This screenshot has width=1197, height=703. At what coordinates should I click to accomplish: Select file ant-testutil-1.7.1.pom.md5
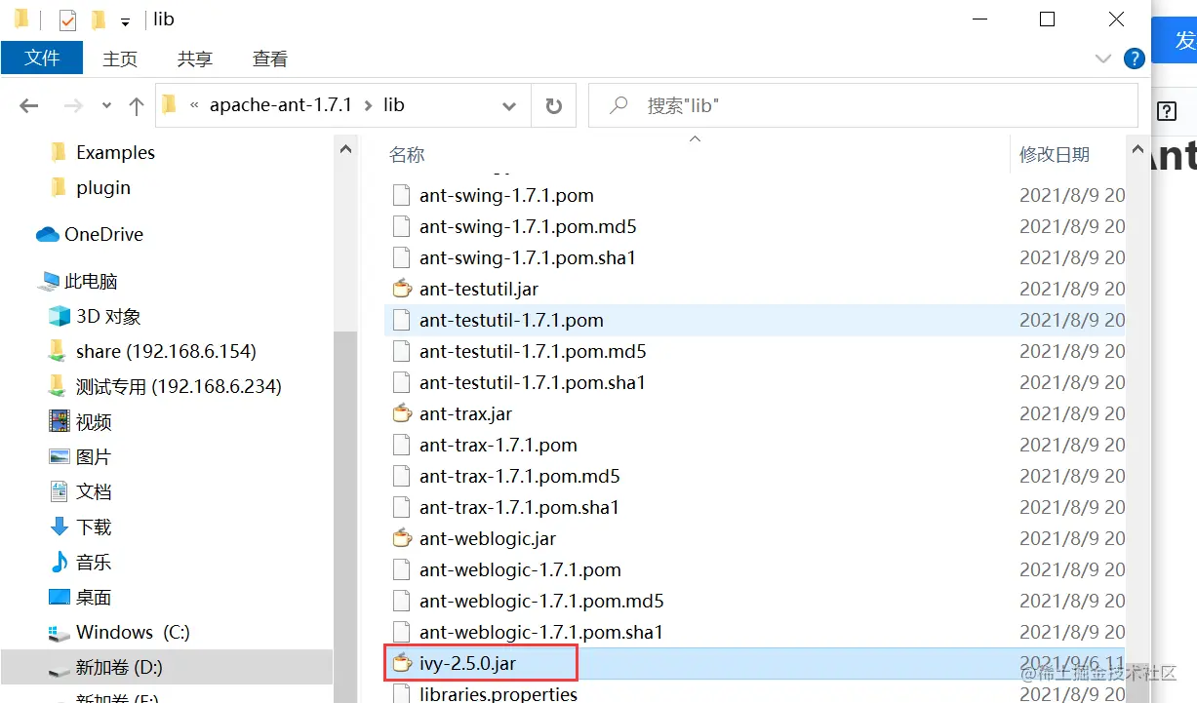coord(533,351)
